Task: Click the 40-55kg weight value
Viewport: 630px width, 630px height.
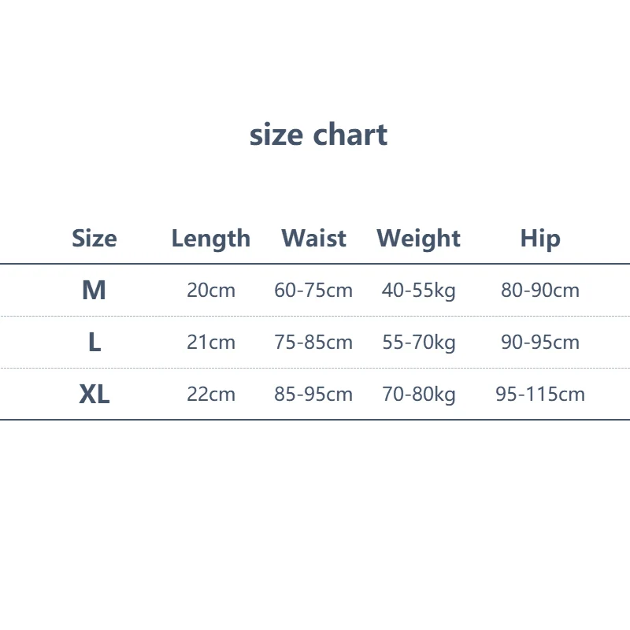Action: coord(418,290)
